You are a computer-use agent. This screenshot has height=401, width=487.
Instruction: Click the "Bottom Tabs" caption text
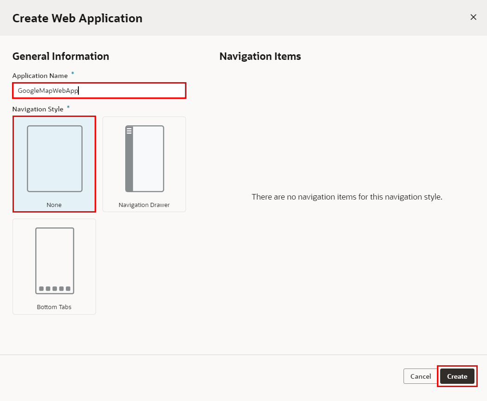click(x=54, y=307)
